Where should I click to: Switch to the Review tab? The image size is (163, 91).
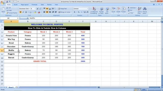49,5
